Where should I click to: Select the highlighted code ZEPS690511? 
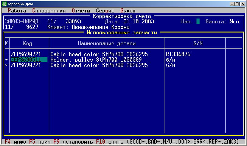point(29,59)
